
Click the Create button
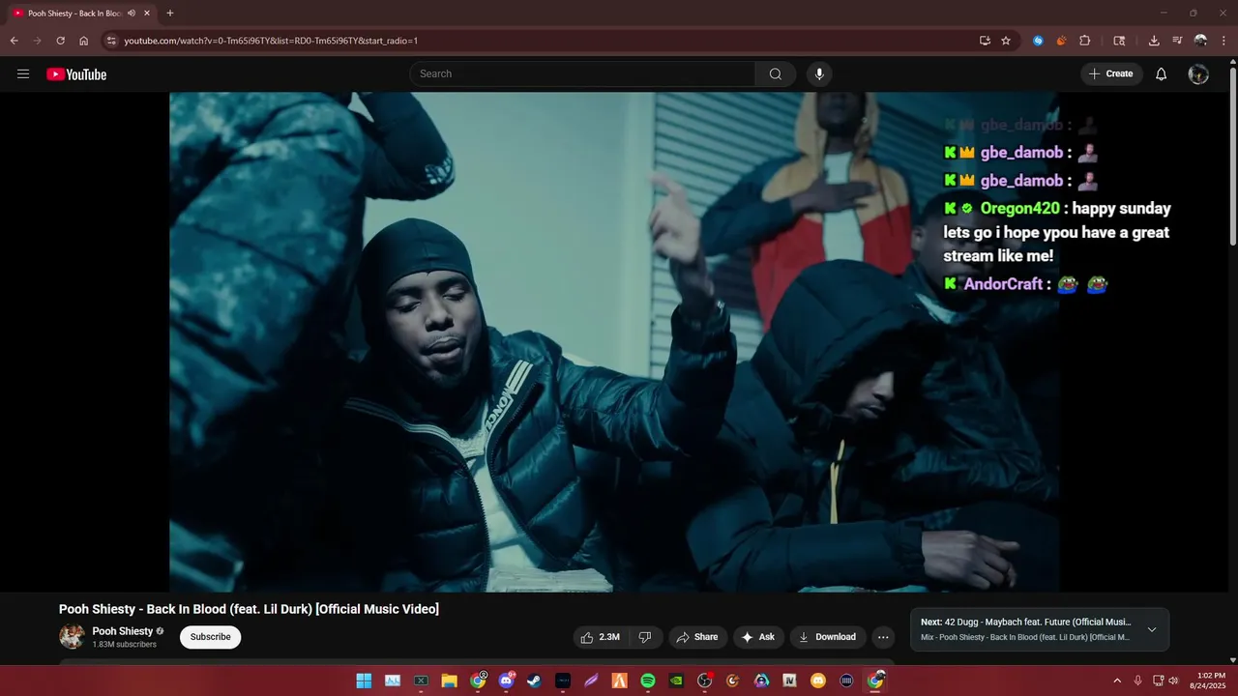pyautogui.click(x=1111, y=73)
